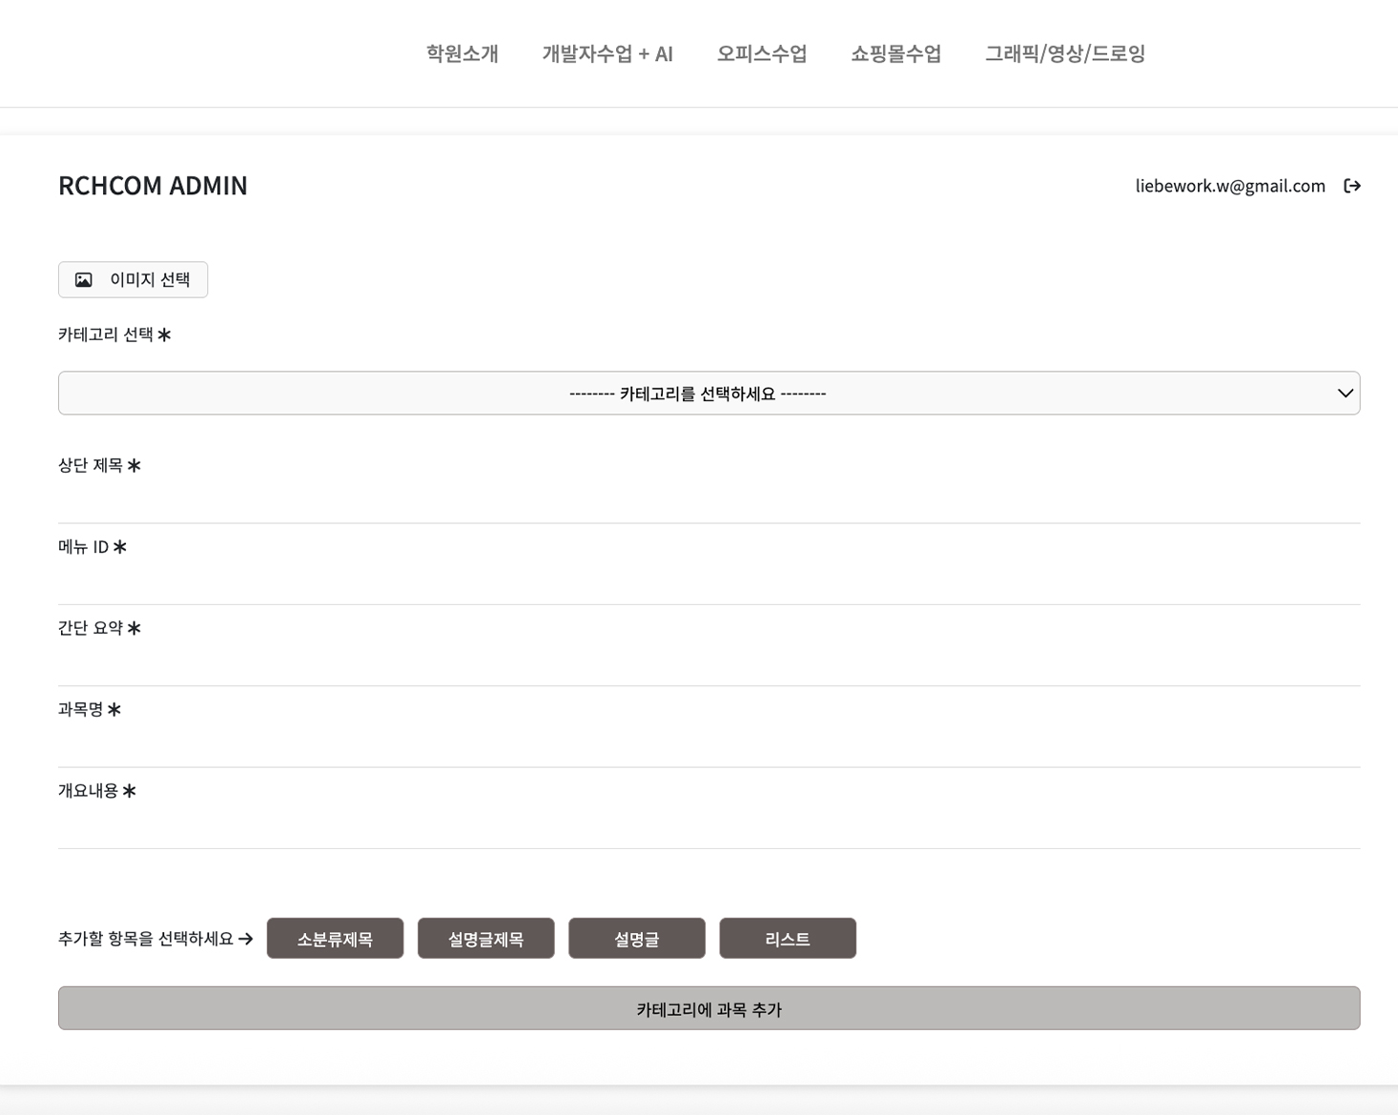Click the 리스트 button
This screenshot has width=1398, height=1115.
point(787,939)
